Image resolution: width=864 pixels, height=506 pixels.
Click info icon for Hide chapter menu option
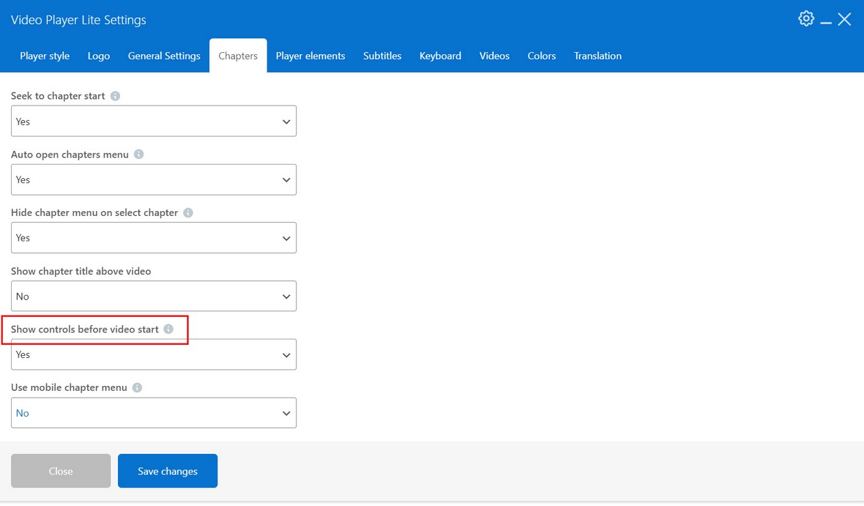188,213
